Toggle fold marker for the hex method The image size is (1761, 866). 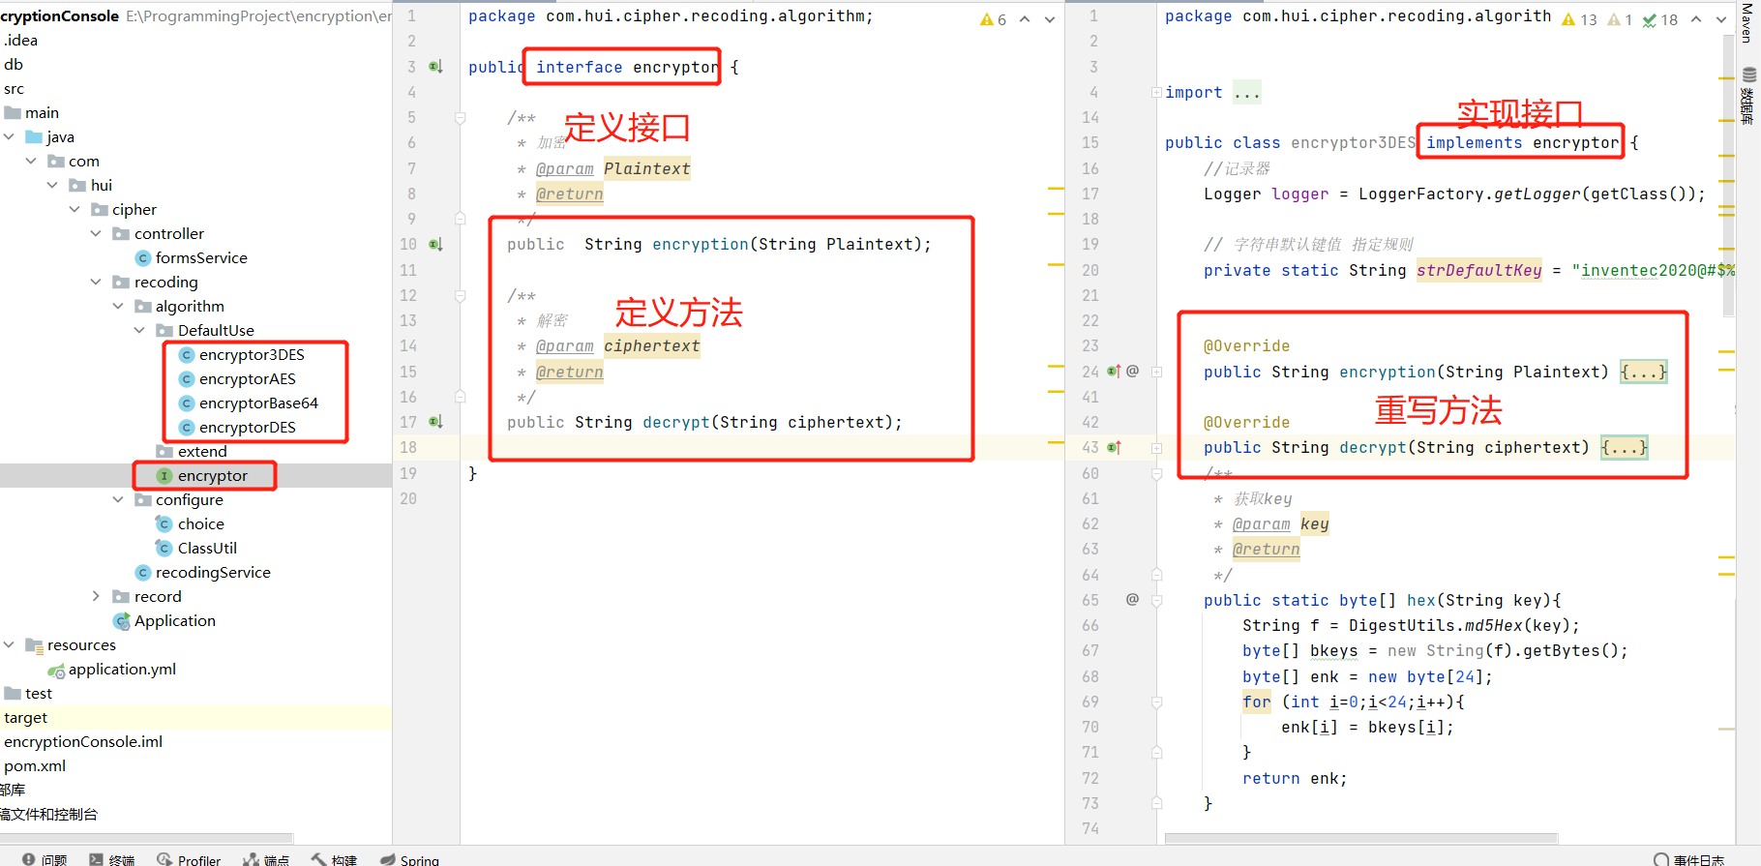(x=1156, y=600)
